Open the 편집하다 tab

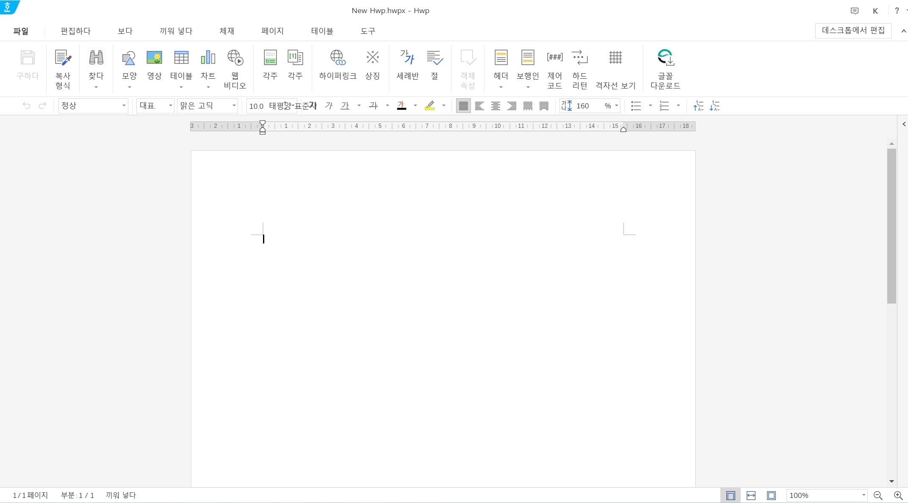pos(76,31)
